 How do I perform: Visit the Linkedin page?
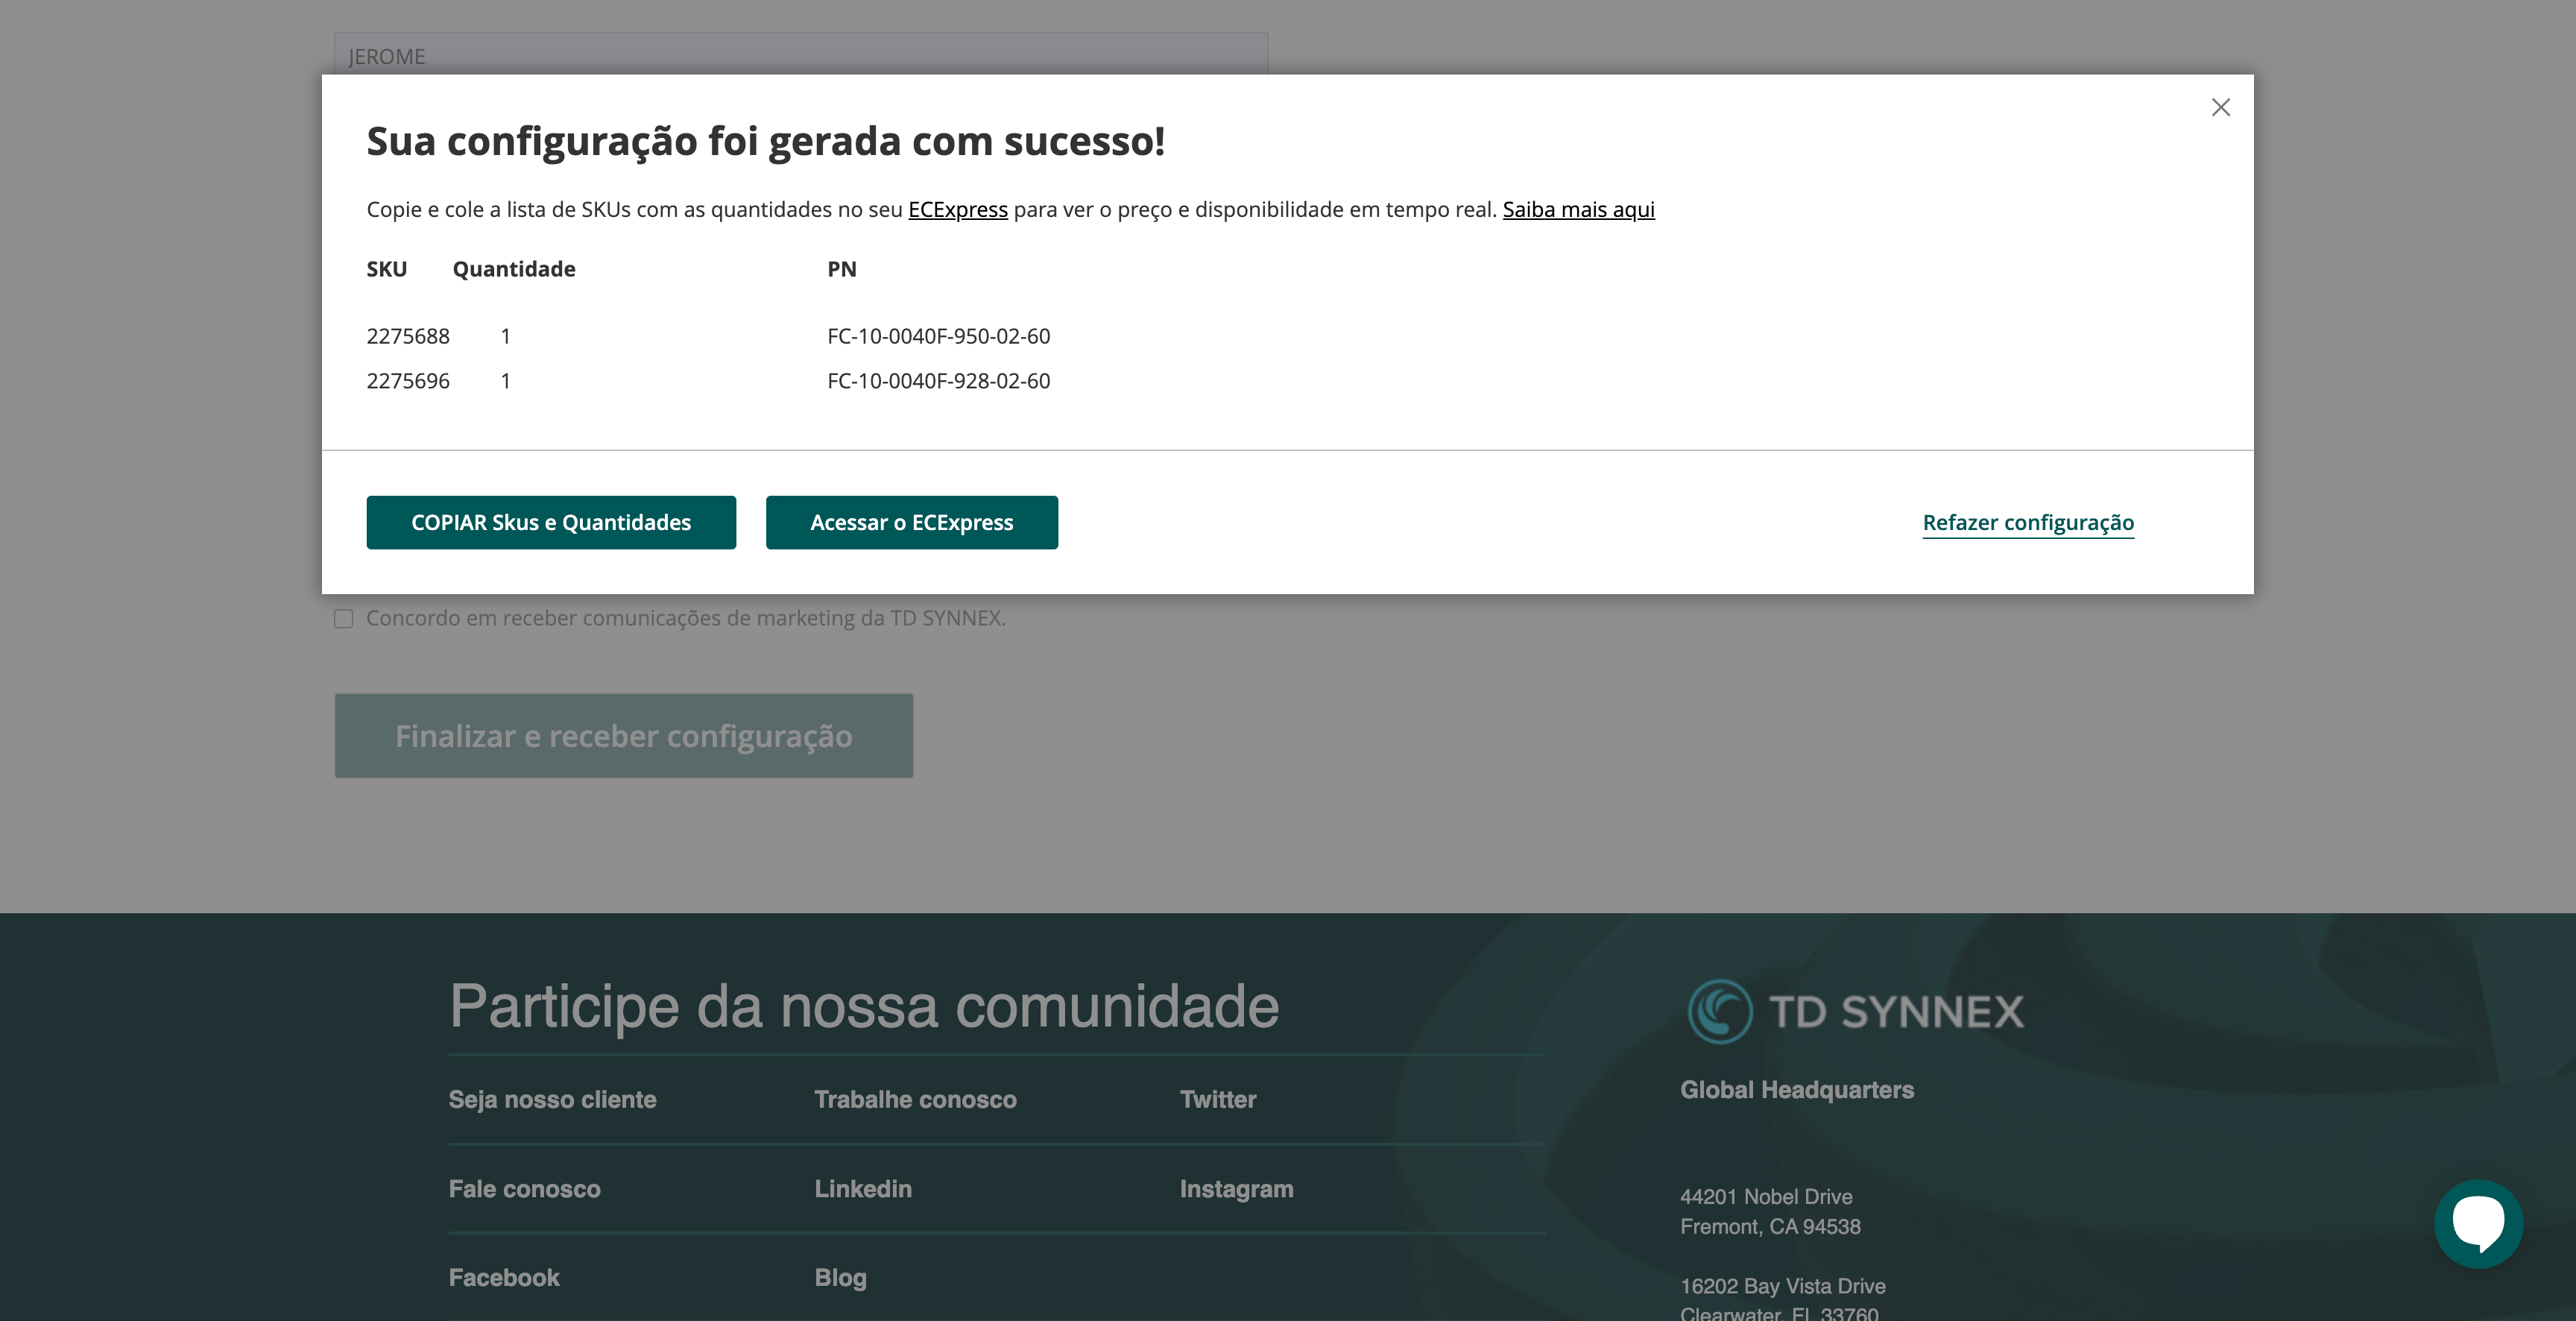click(x=862, y=1189)
